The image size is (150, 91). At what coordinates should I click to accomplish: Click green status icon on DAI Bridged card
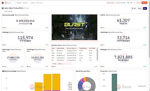coord(144,66)
